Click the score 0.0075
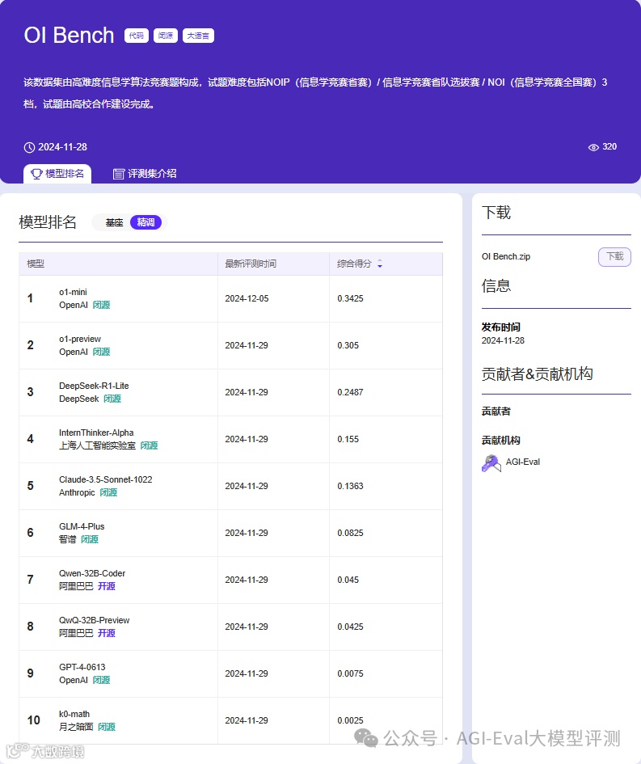 coord(350,674)
